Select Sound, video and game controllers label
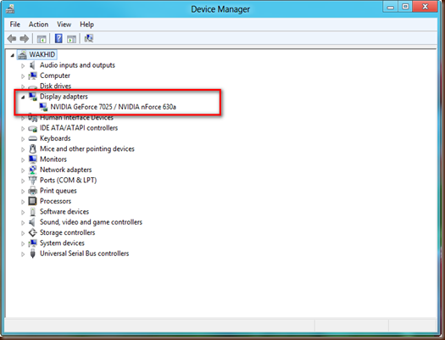445x340 pixels. click(x=91, y=222)
